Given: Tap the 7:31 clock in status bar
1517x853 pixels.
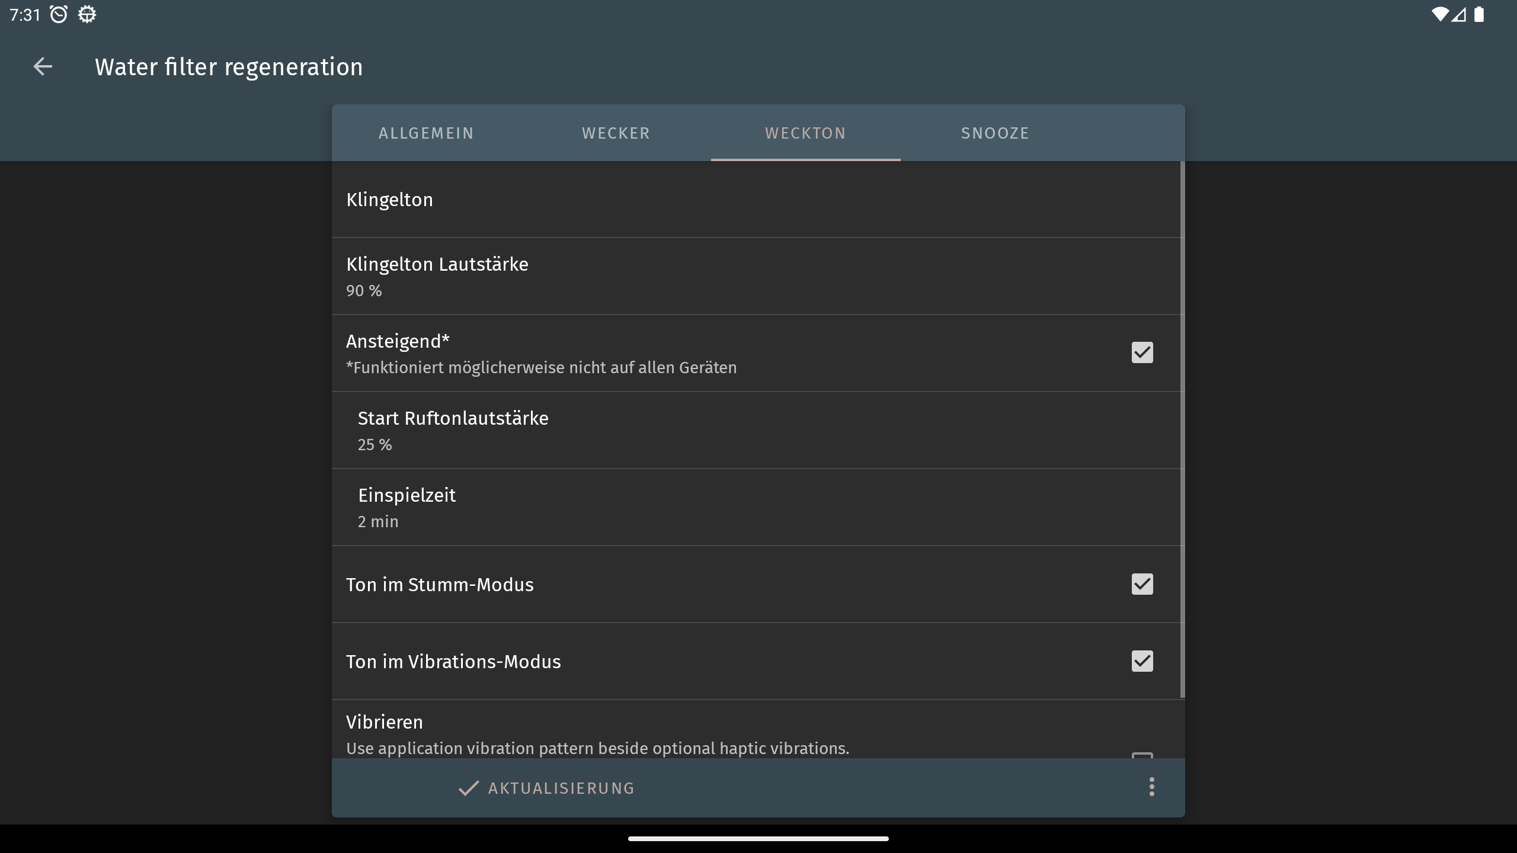Looking at the screenshot, I should coord(25,15).
